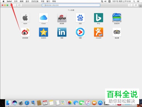Focus the Safari address search field
The height and width of the screenshot is (107, 142).
[x=71, y=5]
